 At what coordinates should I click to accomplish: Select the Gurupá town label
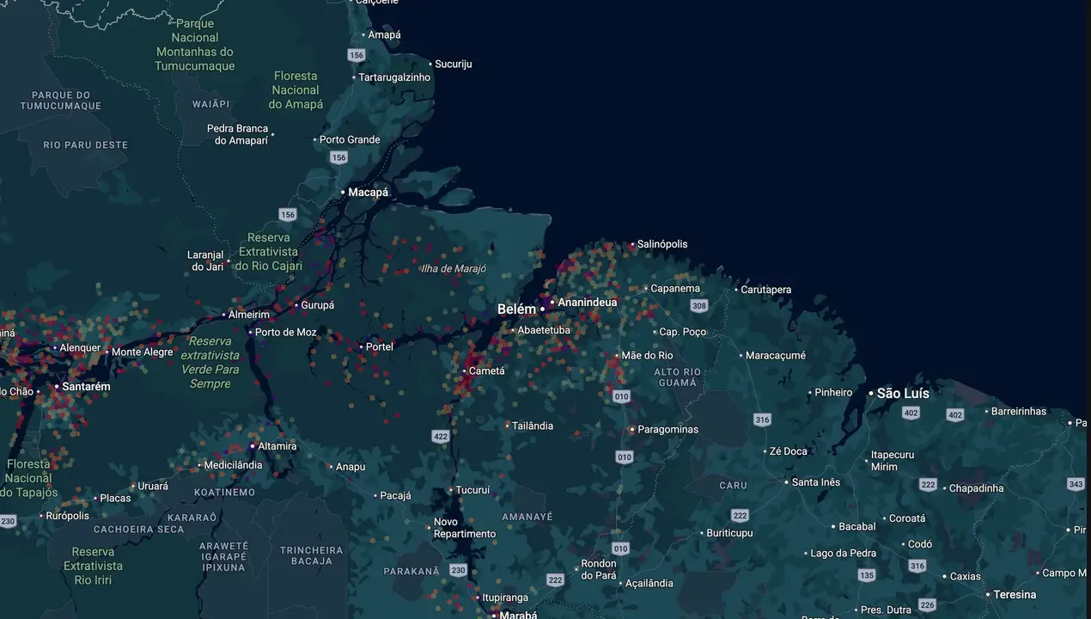point(318,306)
